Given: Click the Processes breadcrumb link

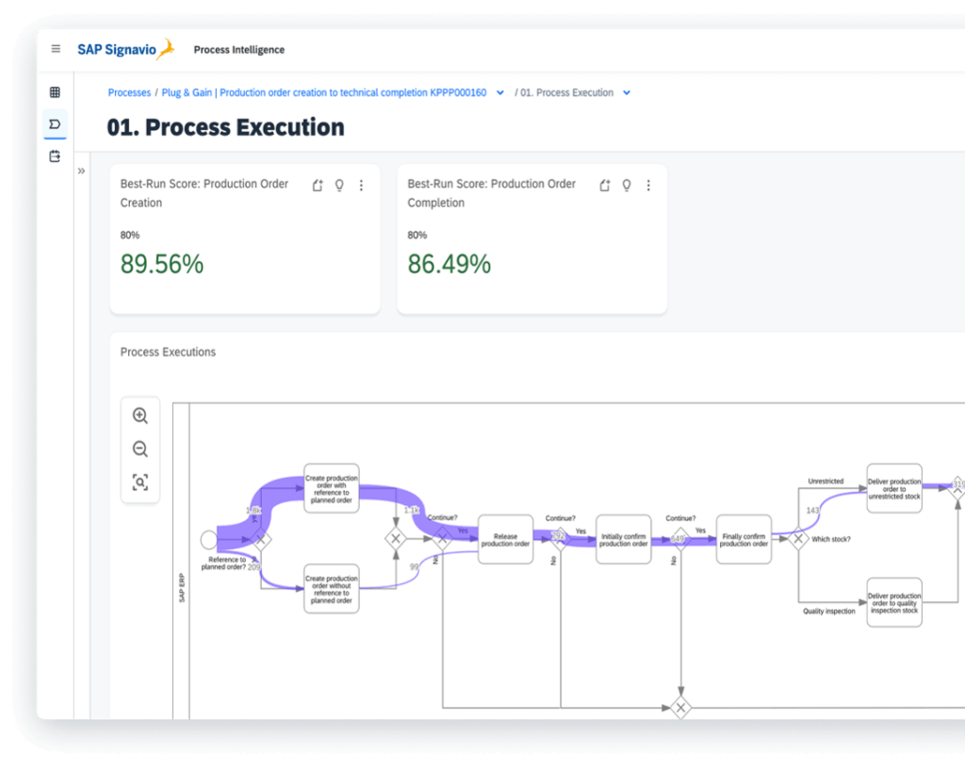Looking at the screenshot, I should click(129, 92).
